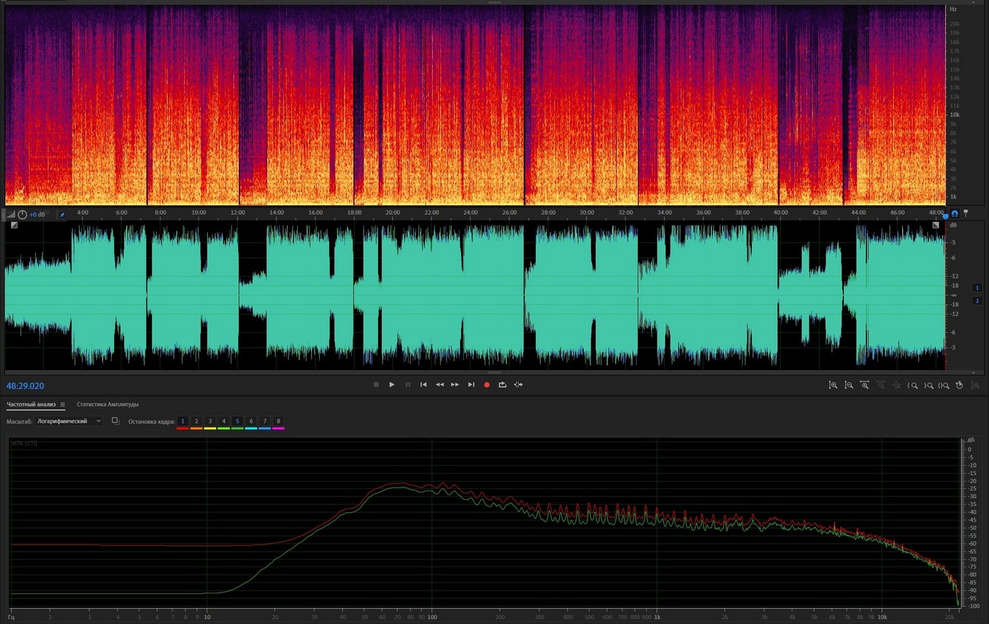This screenshot has width=989, height=624.
Task: Enable channel 1 on the waveform's right edge
Action: tap(977, 288)
